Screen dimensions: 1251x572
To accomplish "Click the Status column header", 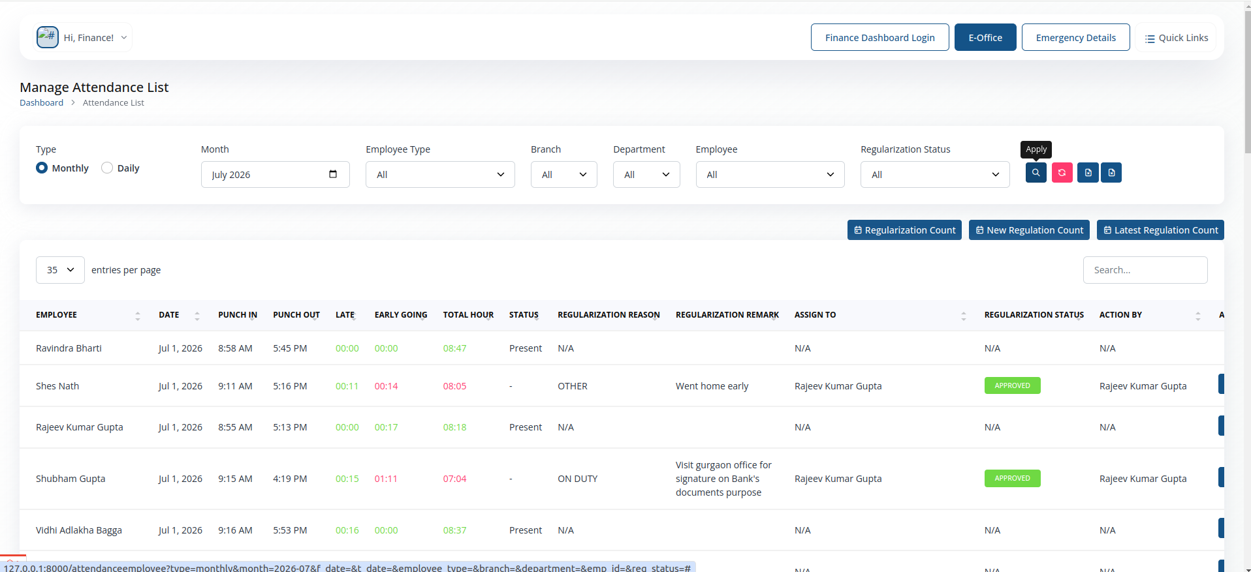I will point(524,315).
